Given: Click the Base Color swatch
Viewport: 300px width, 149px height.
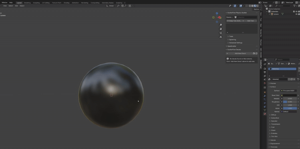Looking at the screenshot, I should tap(290, 95).
